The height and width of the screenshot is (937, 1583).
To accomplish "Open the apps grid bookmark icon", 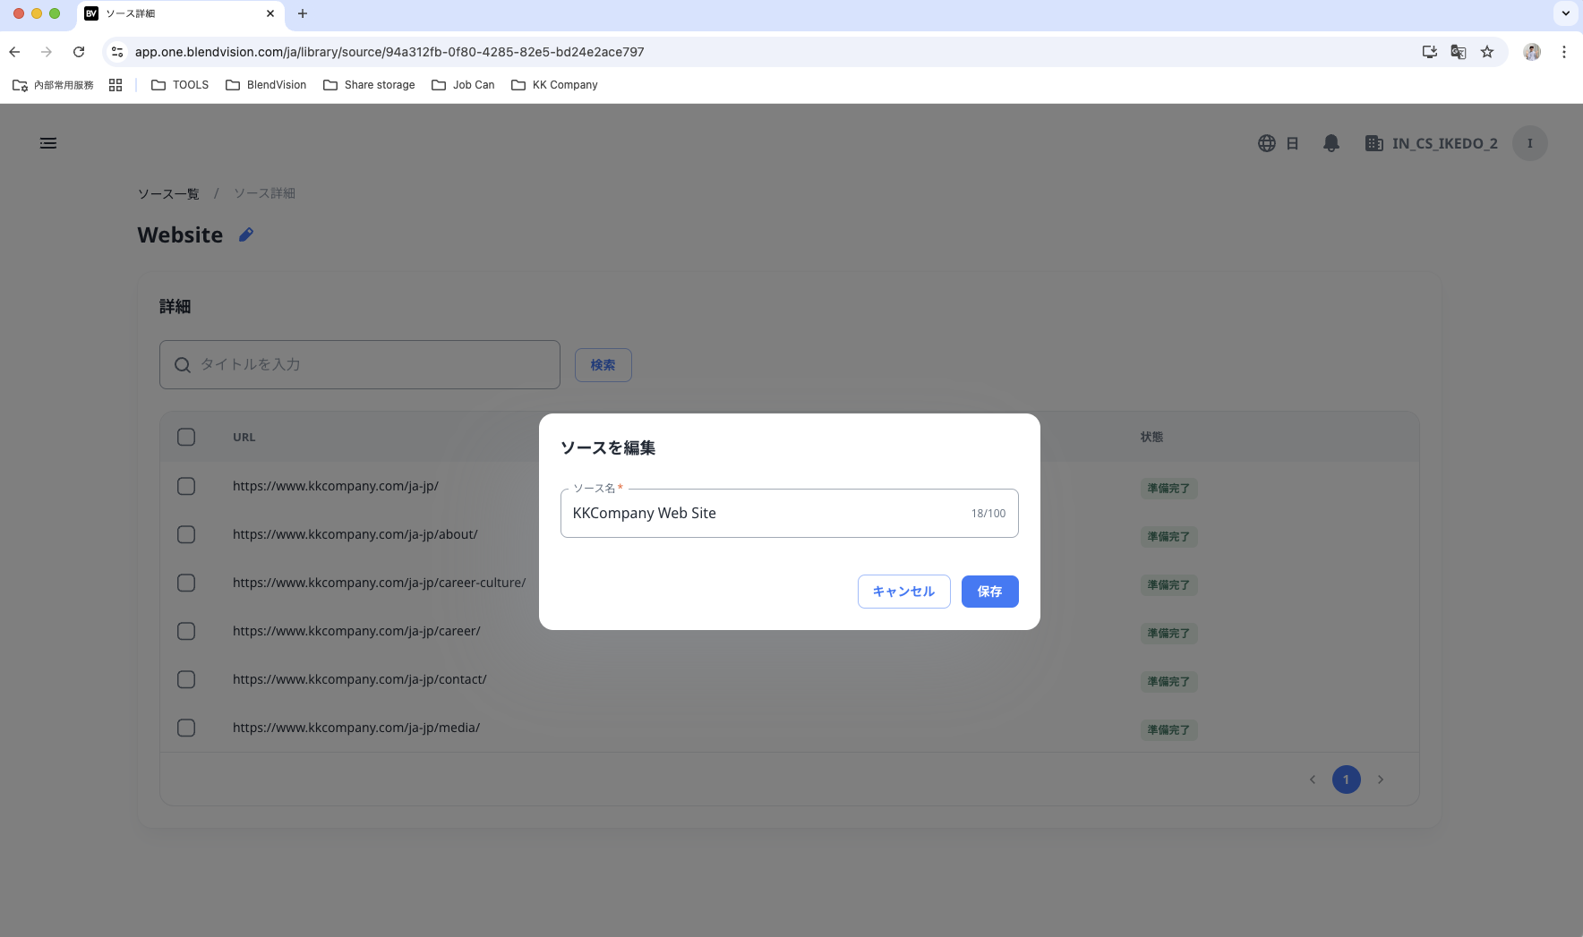I will click(x=116, y=85).
